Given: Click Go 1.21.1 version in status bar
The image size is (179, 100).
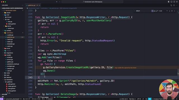Looking at the screenshot, I should (x=26, y=99).
